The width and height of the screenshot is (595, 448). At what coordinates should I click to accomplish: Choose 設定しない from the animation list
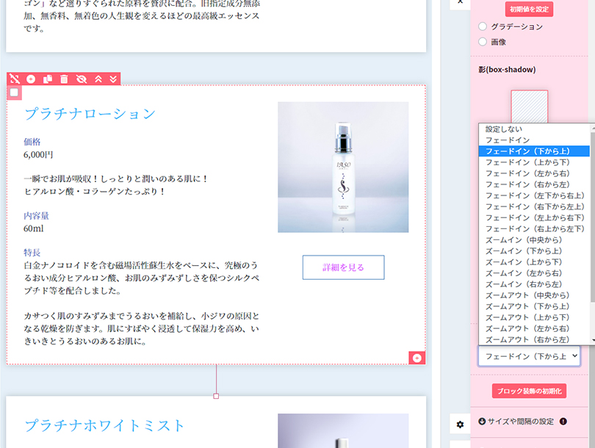(534, 129)
